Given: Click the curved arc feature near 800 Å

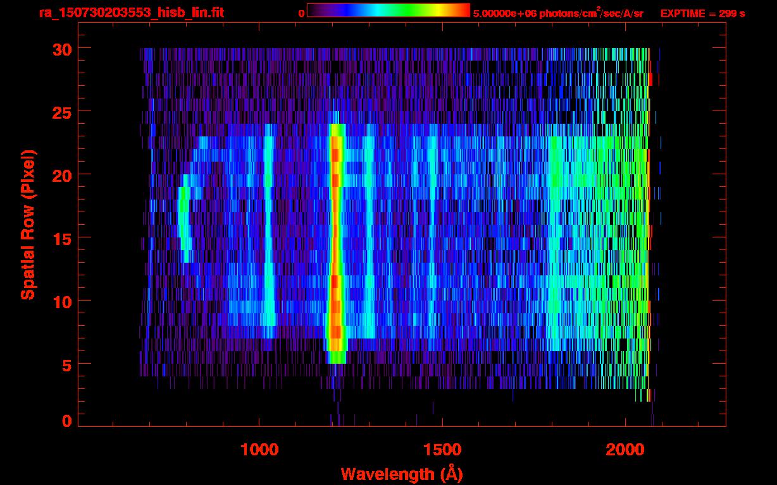Looking at the screenshot, I should (185, 218).
